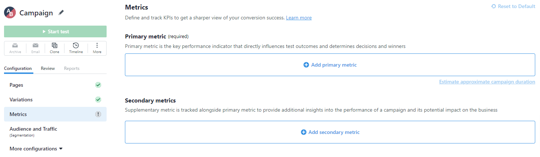Open the Timeline history icon

[x=76, y=45]
